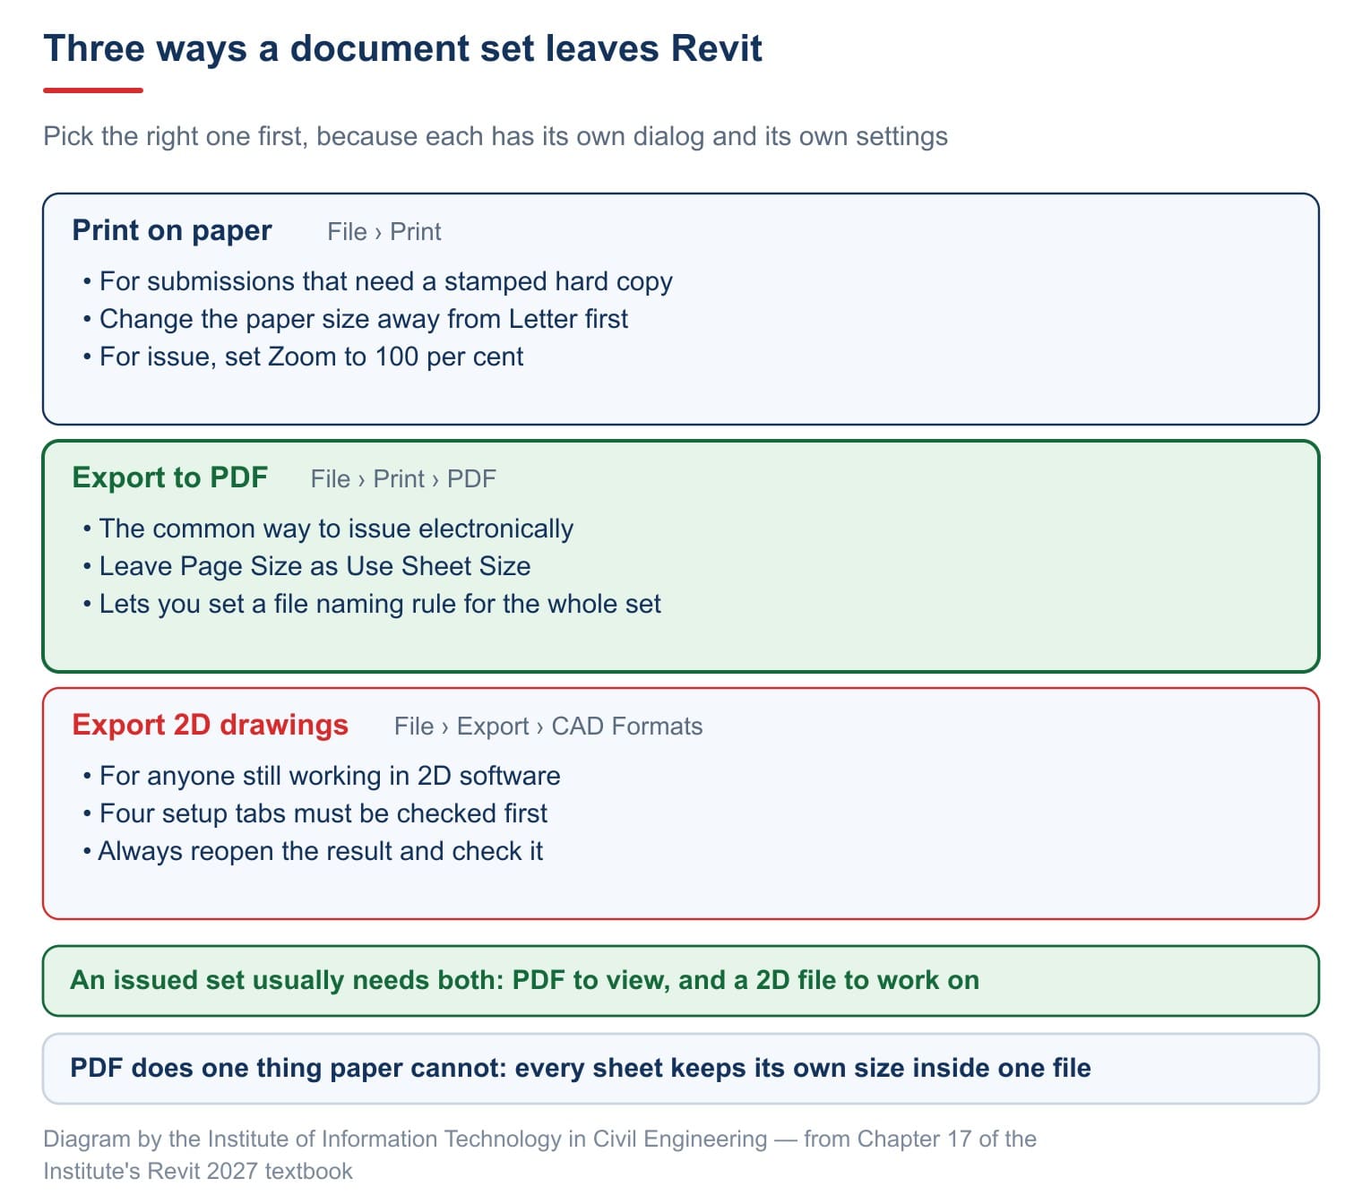Image resolution: width=1362 pixels, height=1204 pixels.
Task: Click 'Change the paper size away from Letter first'
Action: tap(364, 319)
